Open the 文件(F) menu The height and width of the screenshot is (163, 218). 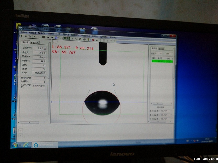pyautogui.click(x=23, y=32)
